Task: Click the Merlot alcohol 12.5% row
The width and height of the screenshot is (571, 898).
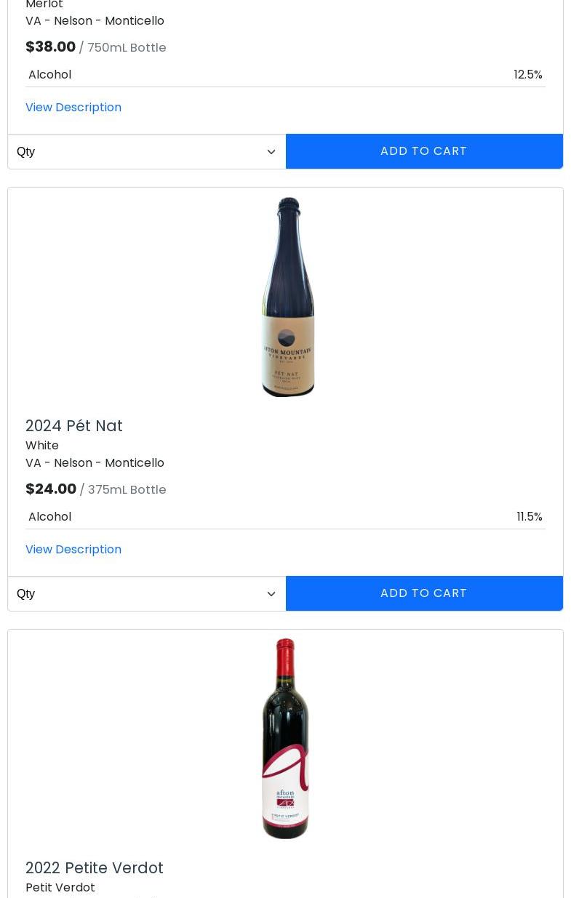Action: pyautogui.click(x=285, y=74)
